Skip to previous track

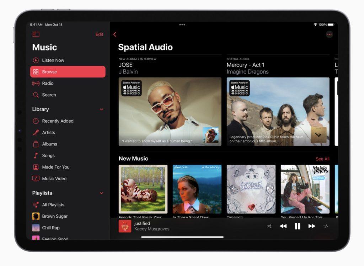pyautogui.click(x=283, y=226)
